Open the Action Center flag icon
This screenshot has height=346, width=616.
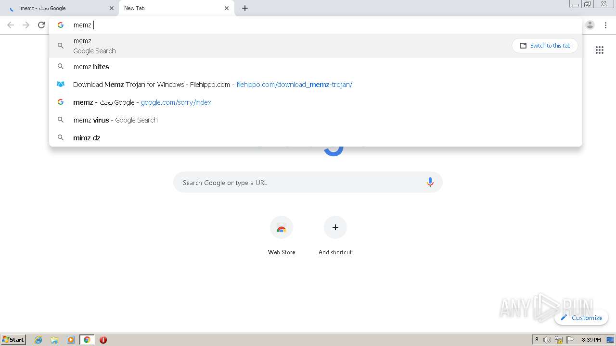click(570, 340)
